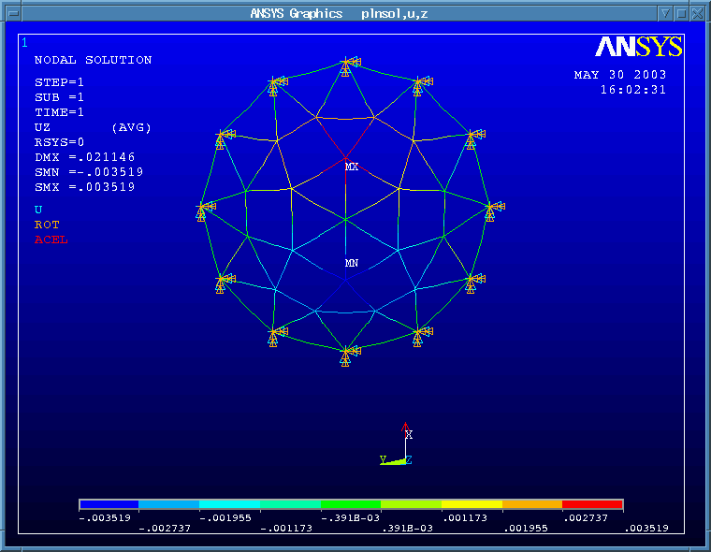
Task: Maximize the ANSYS Graphics window
Action: tap(681, 14)
